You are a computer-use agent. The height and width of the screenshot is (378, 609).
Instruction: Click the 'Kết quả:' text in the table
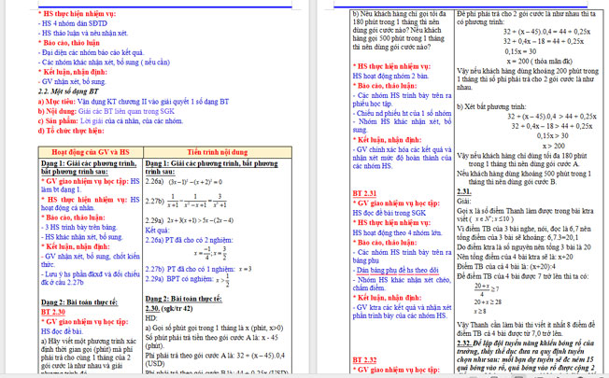159,228
